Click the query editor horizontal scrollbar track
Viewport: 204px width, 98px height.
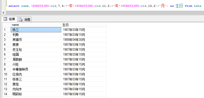pyautogui.click(x=105, y=13)
